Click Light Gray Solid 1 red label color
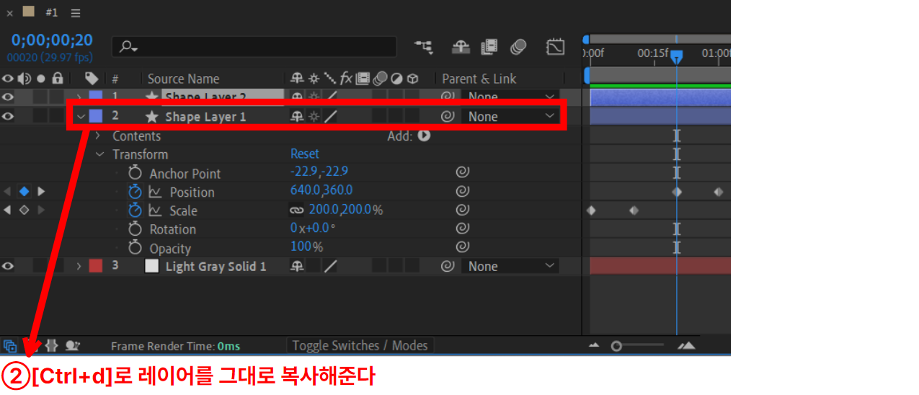 [x=95, y=266]
